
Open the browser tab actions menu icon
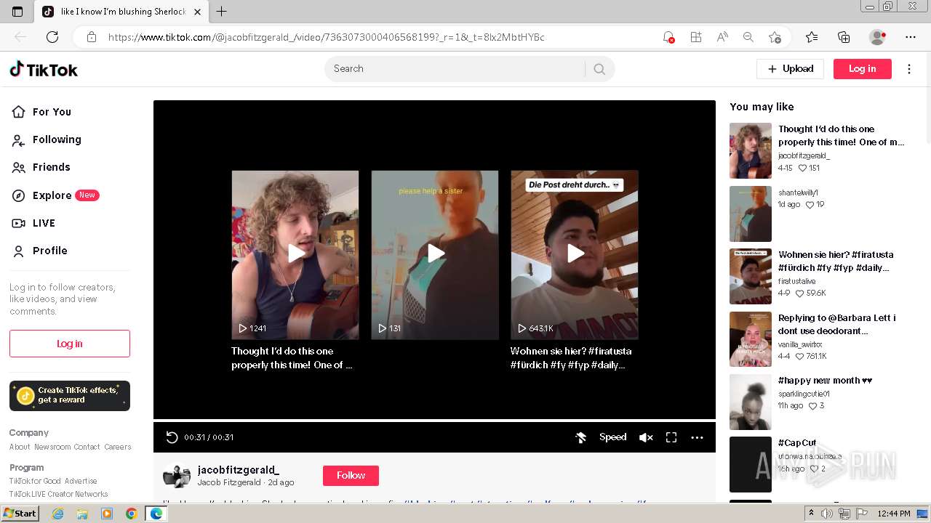[x=17, y=12]
